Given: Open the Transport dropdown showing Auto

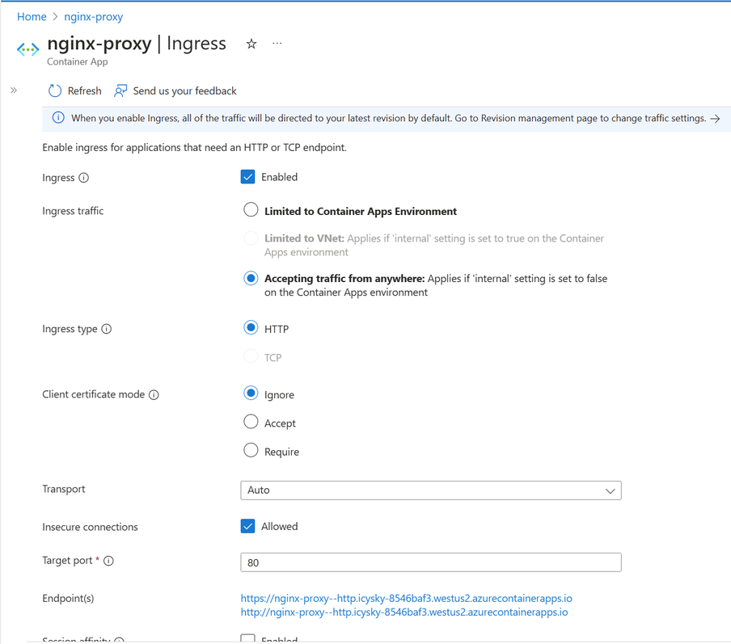Looking at the screenshot, I should pos(431,490).
